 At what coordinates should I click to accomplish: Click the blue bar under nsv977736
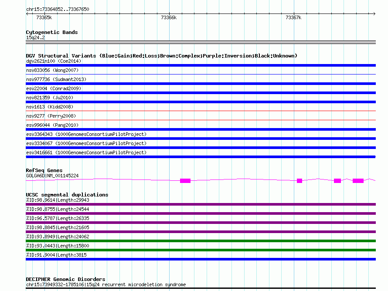pyautogui.click(x=201, y=84)
